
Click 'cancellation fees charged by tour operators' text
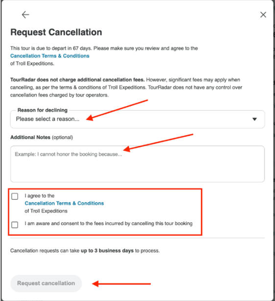click(59, 95)
